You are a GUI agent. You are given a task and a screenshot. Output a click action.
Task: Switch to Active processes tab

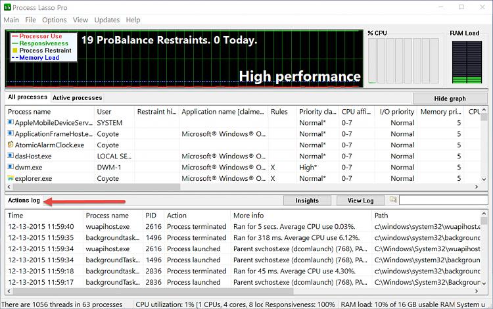pyautogui.click(x=78, y=98)
